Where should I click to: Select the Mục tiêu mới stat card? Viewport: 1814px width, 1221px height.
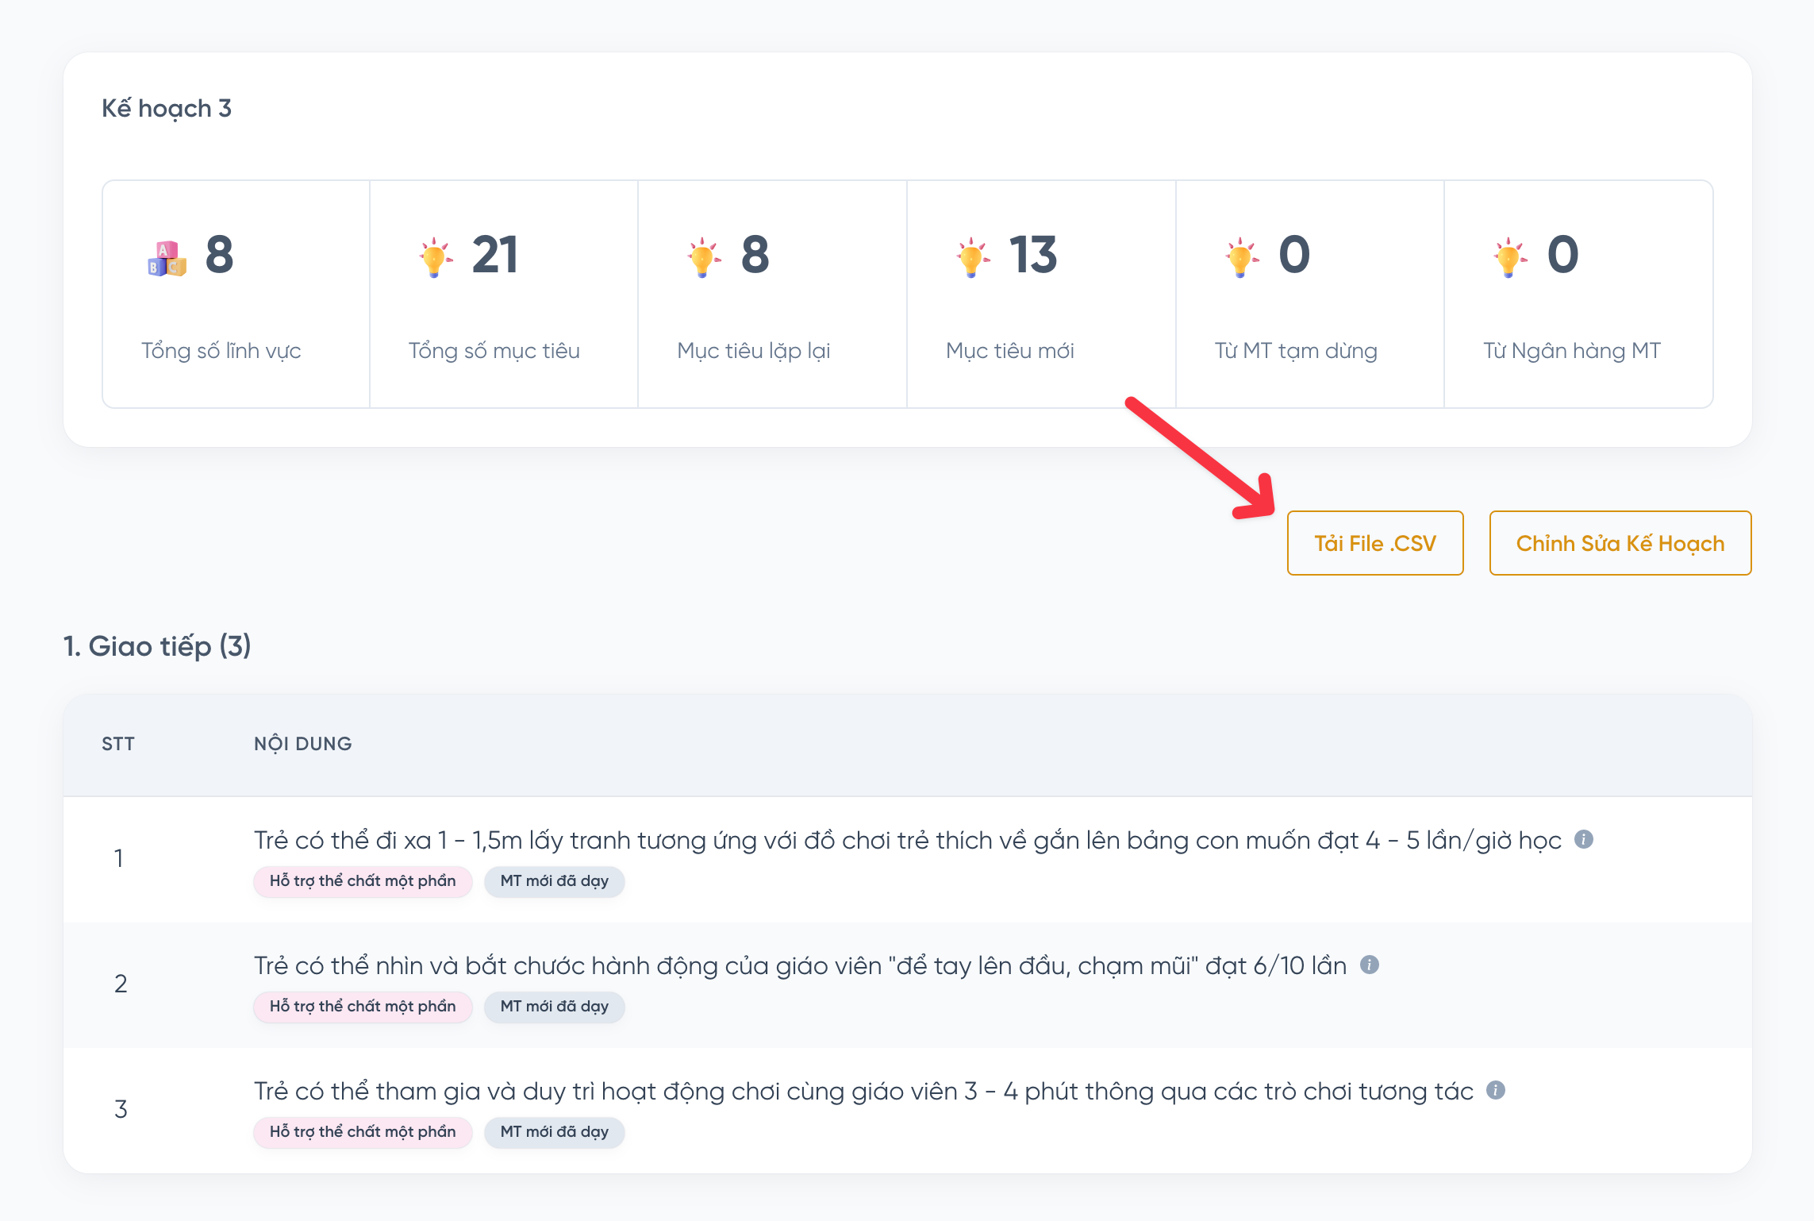(x=1040, y=295)
